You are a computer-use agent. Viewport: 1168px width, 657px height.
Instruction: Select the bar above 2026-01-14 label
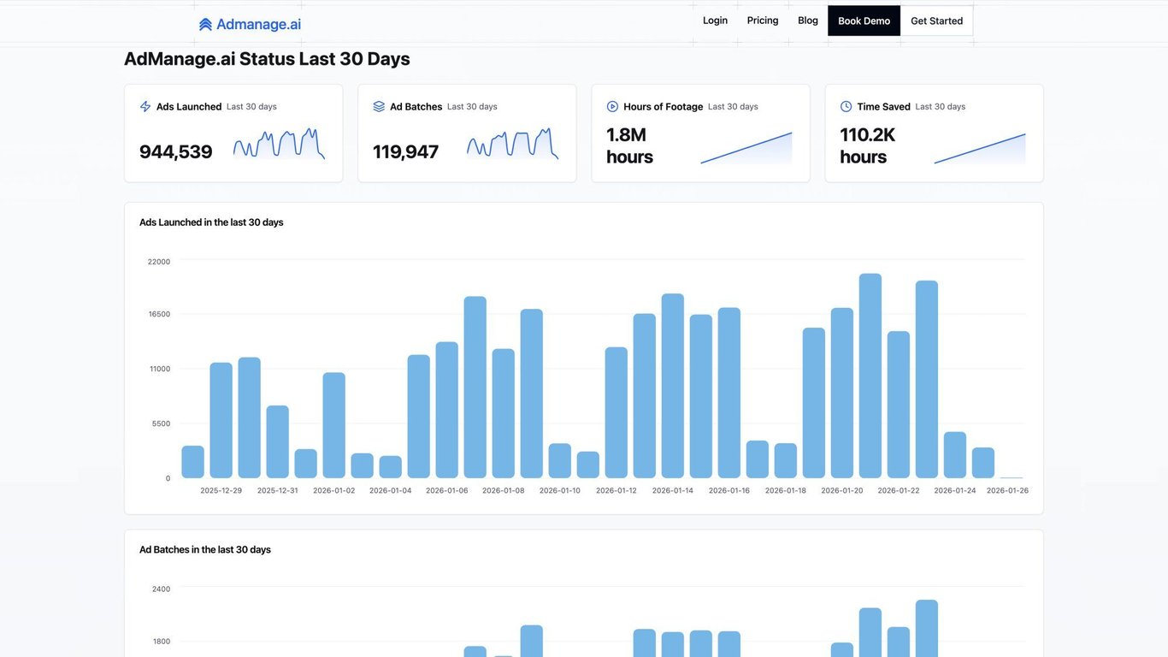(673, 386)
